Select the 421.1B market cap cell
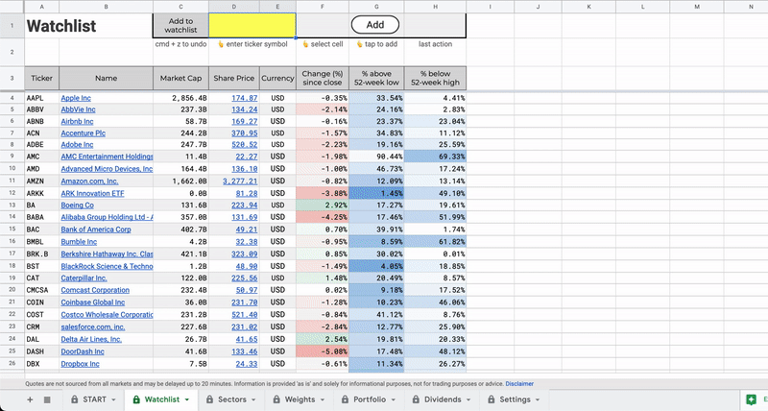768x411 pixels. pyautogui.click(x=180, y=254)
